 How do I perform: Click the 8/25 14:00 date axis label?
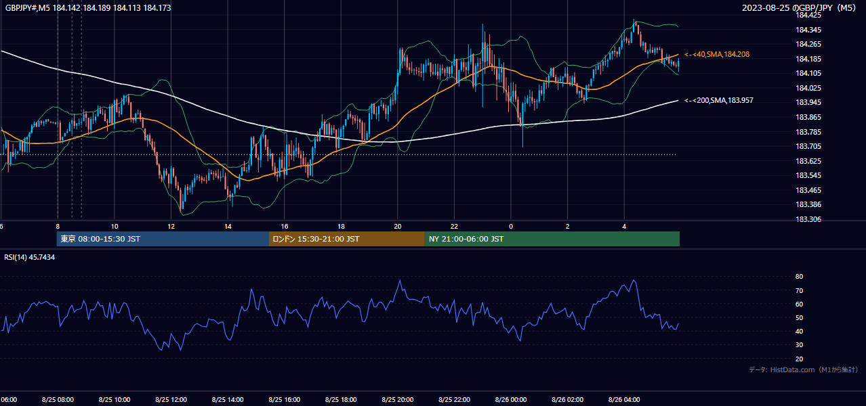point(228,399)
